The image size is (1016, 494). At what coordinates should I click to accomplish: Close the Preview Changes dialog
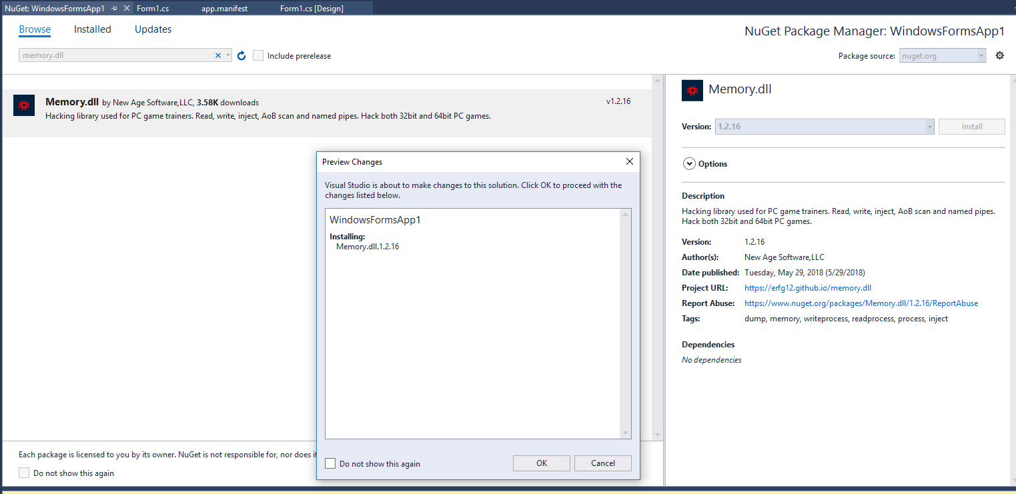[630, 161]
